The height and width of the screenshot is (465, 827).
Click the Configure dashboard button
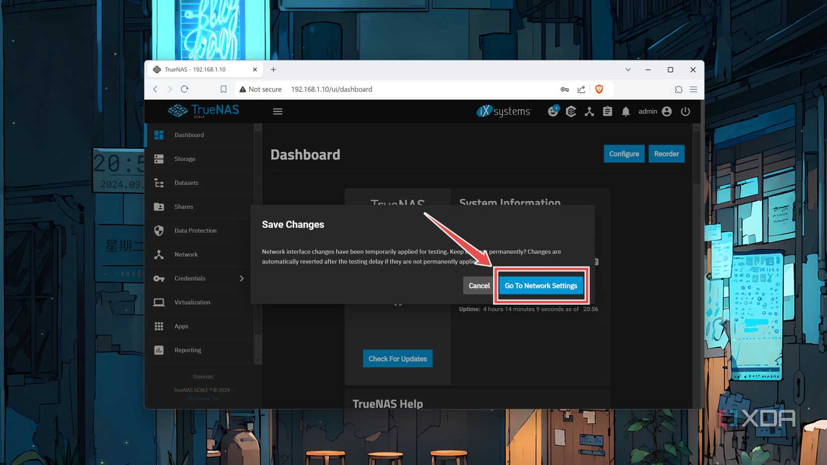(x=624, y=154)
